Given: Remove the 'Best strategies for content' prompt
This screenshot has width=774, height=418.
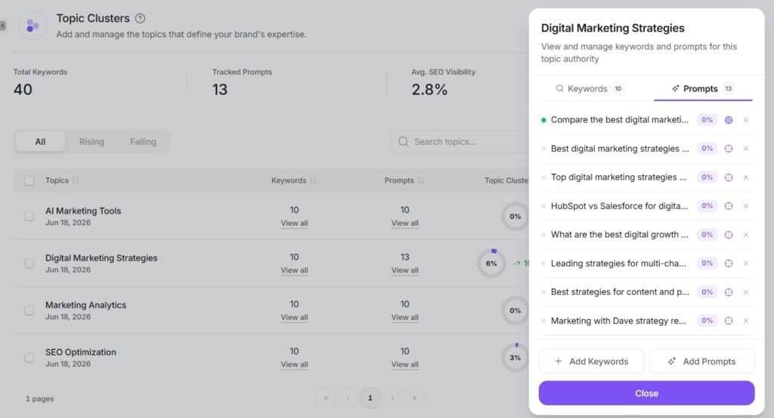Looking at the screenshot, I should click(x=746, y=292).
